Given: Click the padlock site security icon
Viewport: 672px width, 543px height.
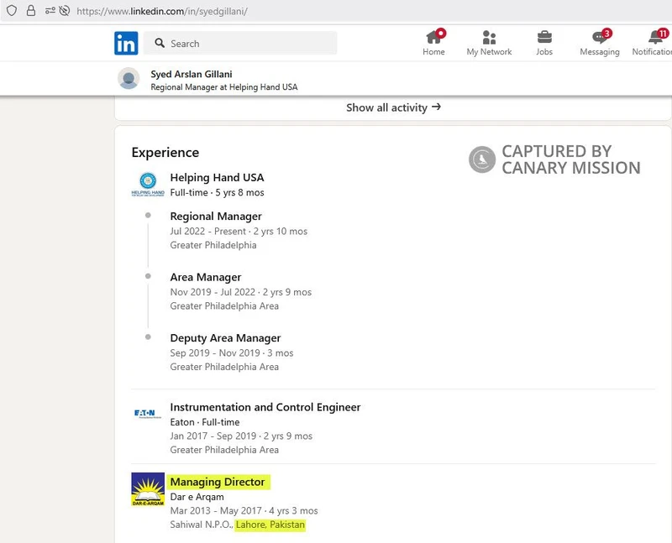Looking at the screenshot, I should pyautogui.click(x=31, y=11).
